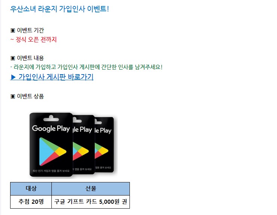Click the square bullet beside 이벤트 상품
The height and width of the screenshot is (215, 277).
point(13,96)
